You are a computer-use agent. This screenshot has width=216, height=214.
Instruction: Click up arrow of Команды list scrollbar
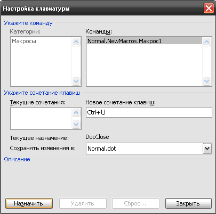206,42
